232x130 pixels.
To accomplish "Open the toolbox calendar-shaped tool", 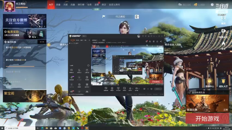I will tap(87, 70).
